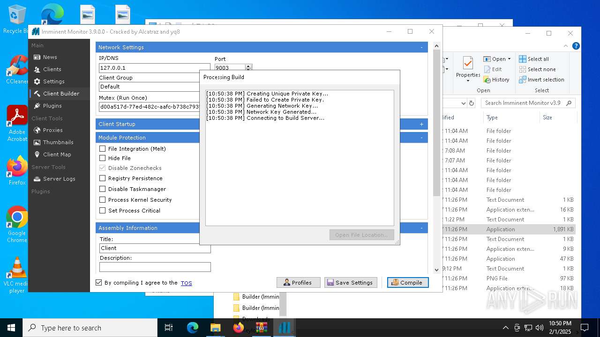Collapse the Explorer ribbon chevron
The image size is (600, 337).
(566, 46)
